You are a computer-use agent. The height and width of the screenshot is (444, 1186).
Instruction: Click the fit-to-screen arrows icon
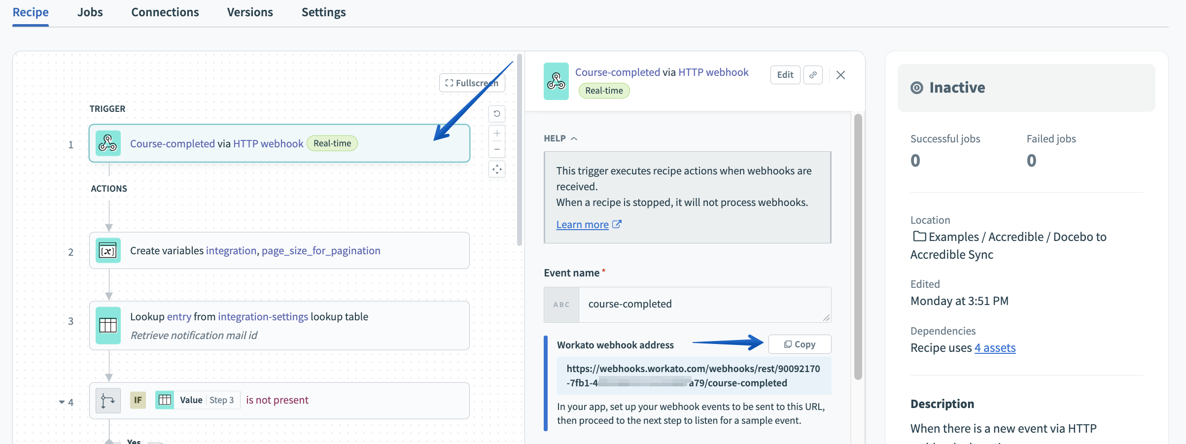[497, 170]
